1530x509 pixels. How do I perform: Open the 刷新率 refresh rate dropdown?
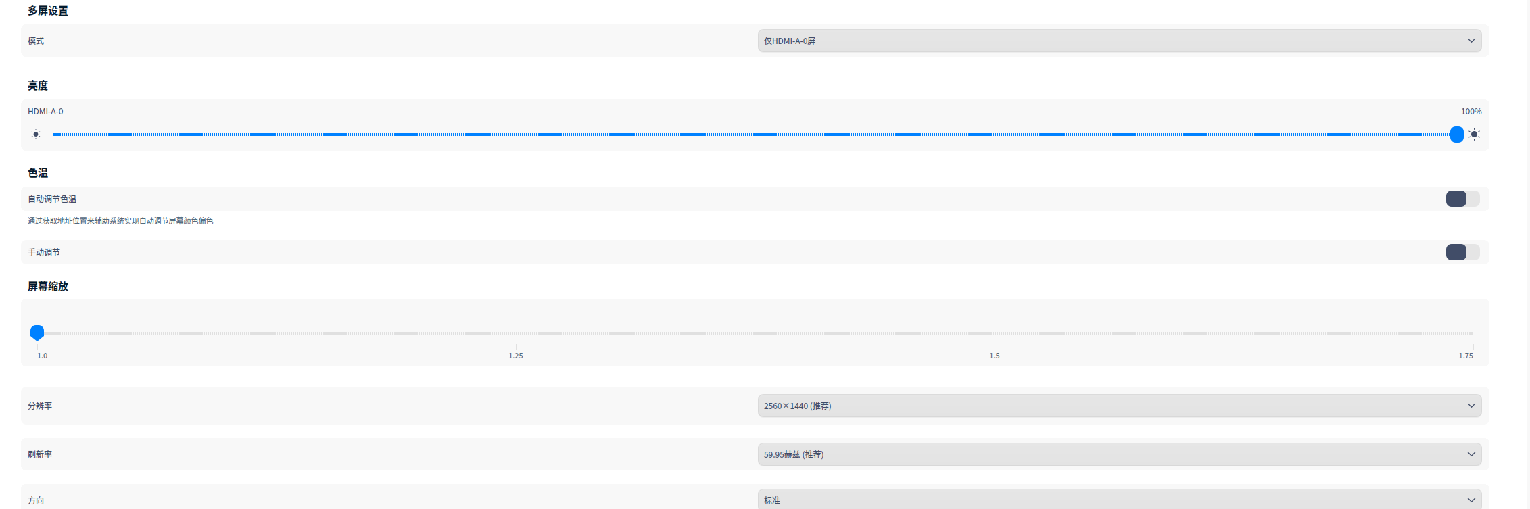coord(1119,454)
